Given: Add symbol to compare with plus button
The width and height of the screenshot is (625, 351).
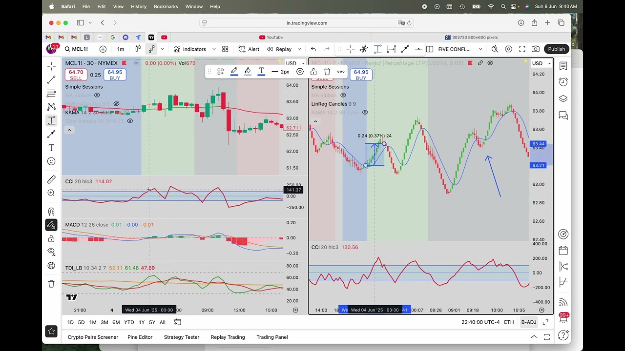Looking at the screenshot, I should (103, 49).
